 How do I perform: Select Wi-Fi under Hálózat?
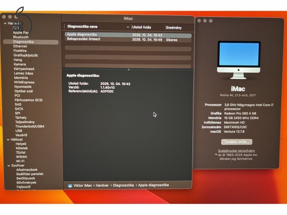point(20,161)
